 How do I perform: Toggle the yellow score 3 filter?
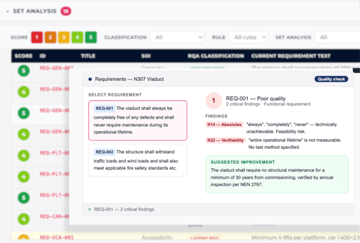pos(64,37)
